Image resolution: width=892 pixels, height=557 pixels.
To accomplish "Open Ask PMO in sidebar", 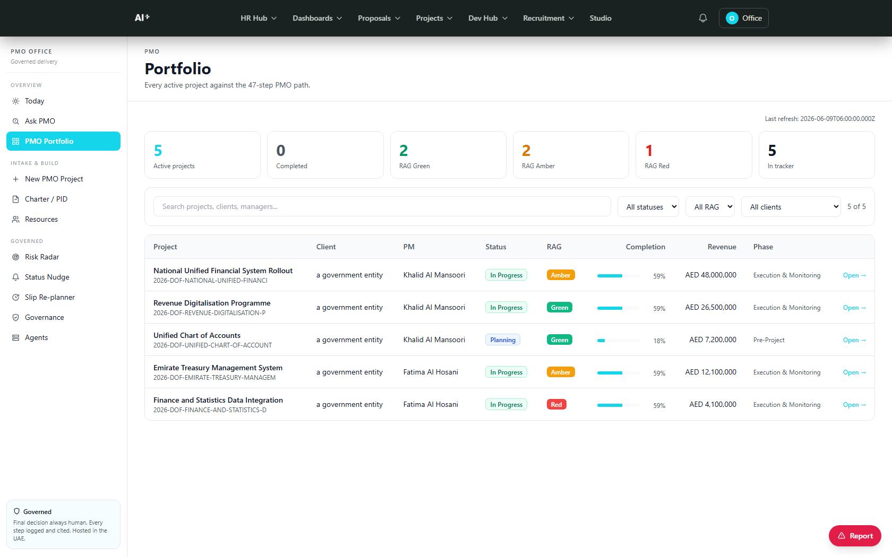I will click(x=63, y=121).
